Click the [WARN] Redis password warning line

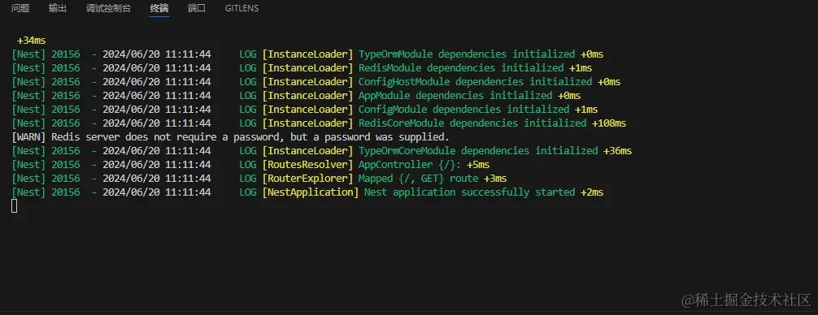(x=230, y=137)
